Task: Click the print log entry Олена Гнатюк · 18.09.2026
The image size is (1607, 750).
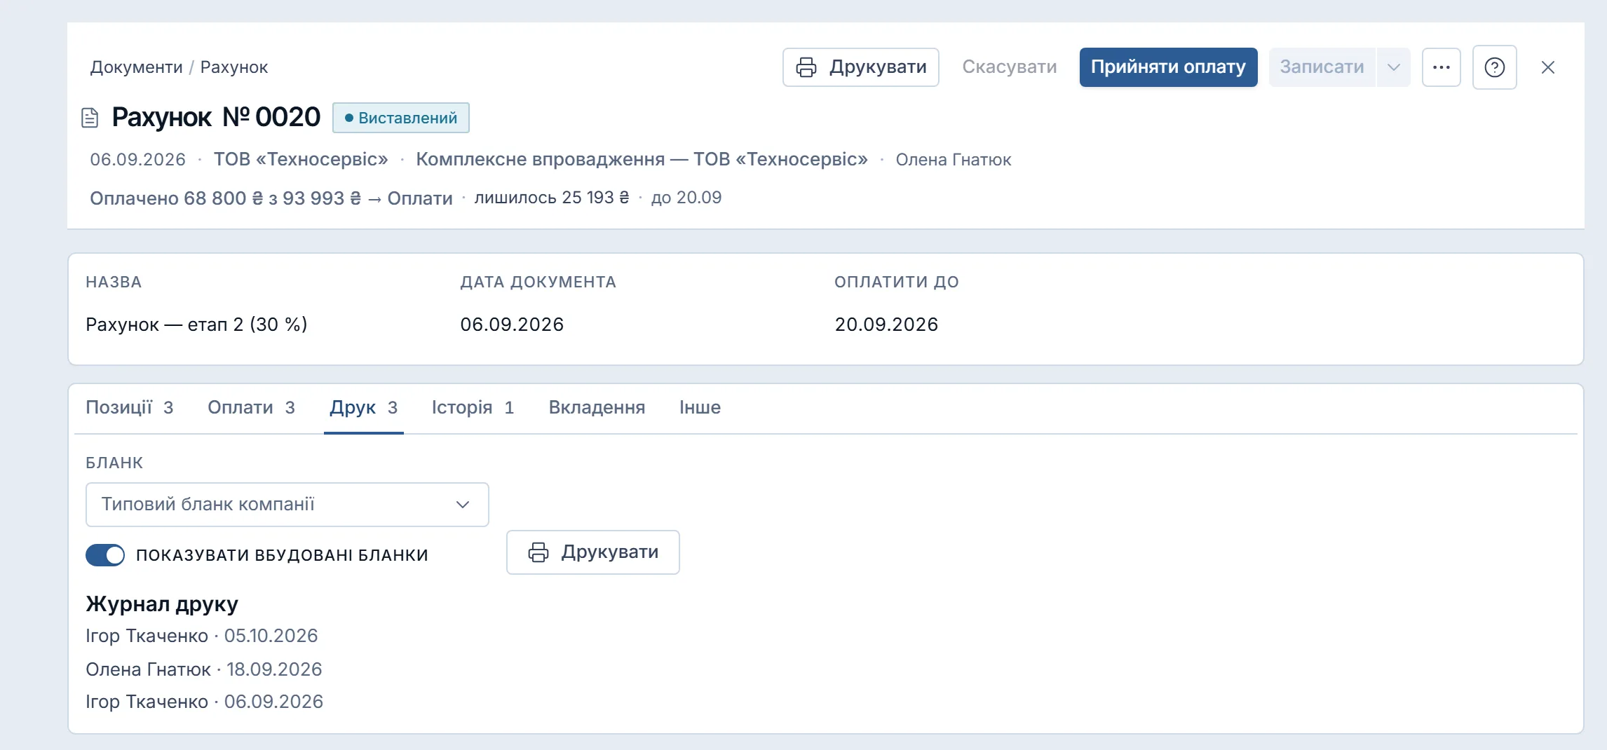Action: (x=204, y=669)
